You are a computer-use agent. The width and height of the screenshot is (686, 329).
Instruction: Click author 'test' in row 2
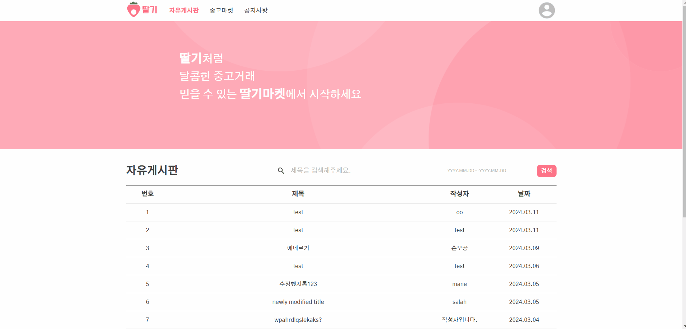[459, 230]
